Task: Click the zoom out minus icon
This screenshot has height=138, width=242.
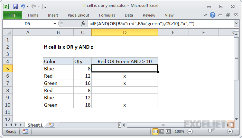Action: (x=190, y=131)
